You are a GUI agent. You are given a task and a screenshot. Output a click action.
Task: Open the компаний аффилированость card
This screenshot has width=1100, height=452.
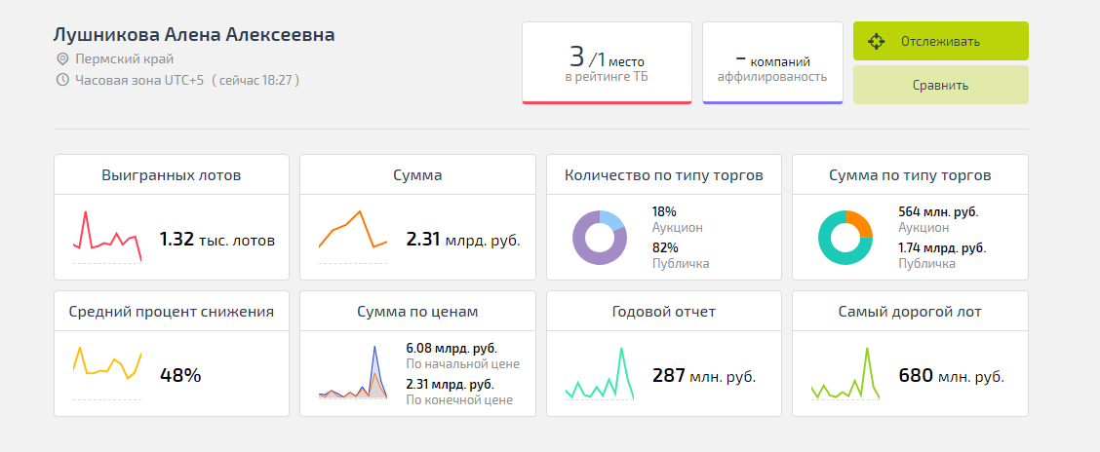coord(772,61)
